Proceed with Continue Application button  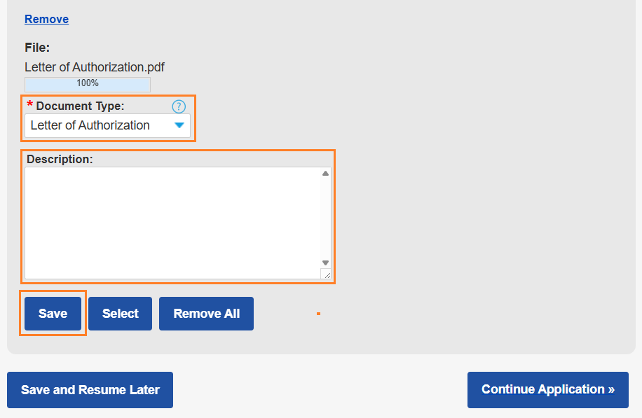pos(547,390)
